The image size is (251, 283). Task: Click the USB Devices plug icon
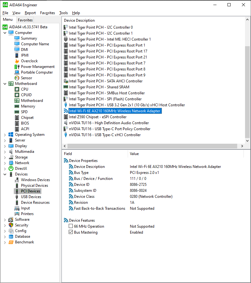(17, 197)
